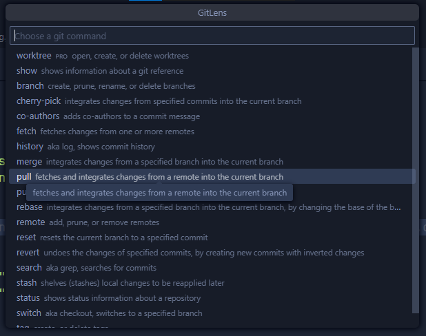This screenshot has width=426, height=336.
Task: Choose the highlighted pull command
Action: (23, 177)
